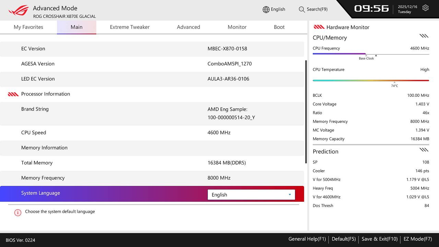Viewport: 439px width, 247px height.
Task: Select the CPU Speed row
Action: (x=152, y=133)
